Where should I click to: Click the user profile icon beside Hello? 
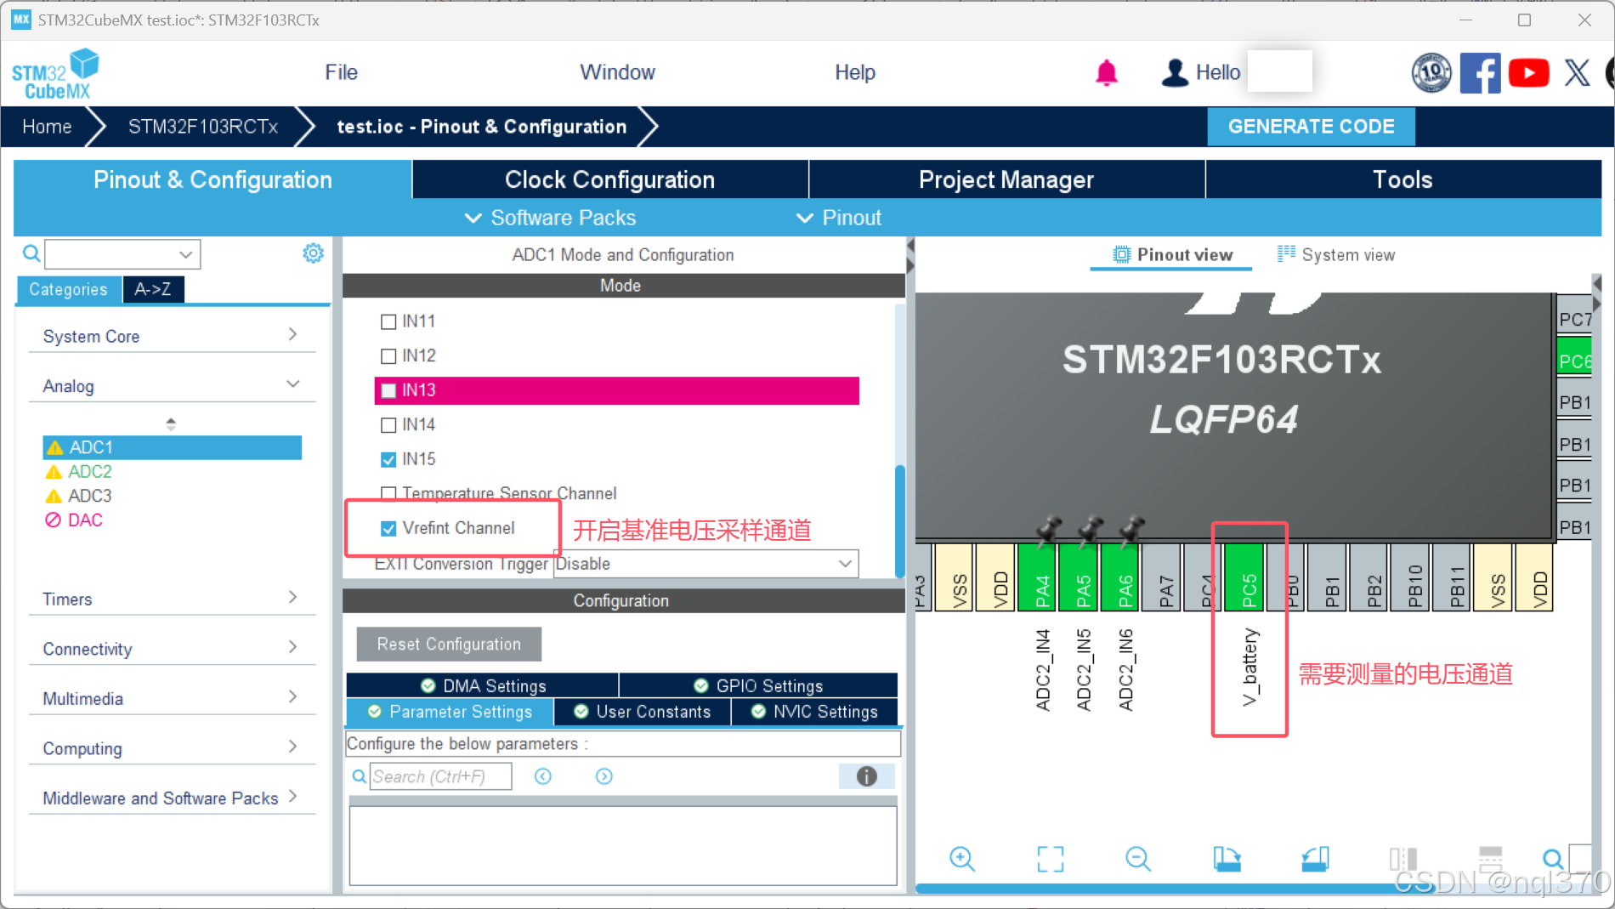(1175, 73)
